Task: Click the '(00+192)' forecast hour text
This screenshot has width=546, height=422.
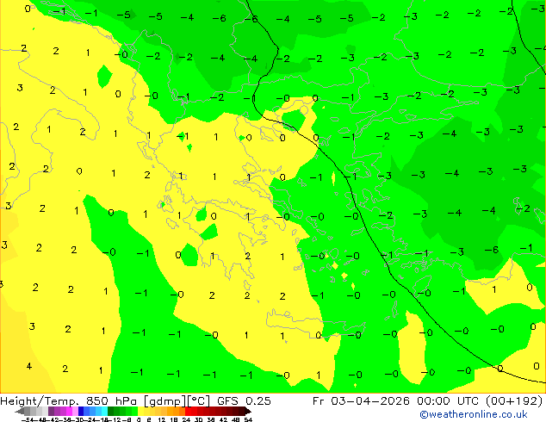Action: point(515,400)
